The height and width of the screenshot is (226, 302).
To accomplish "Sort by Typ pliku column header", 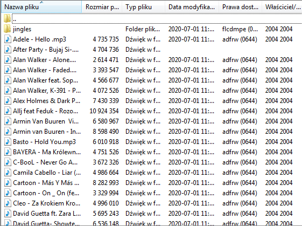I will [143, 7].
